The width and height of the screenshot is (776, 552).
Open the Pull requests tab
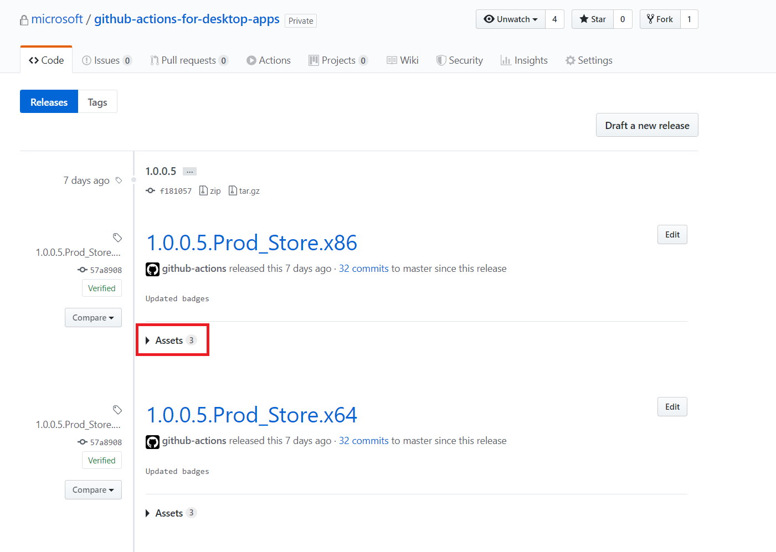pos(189,60)
